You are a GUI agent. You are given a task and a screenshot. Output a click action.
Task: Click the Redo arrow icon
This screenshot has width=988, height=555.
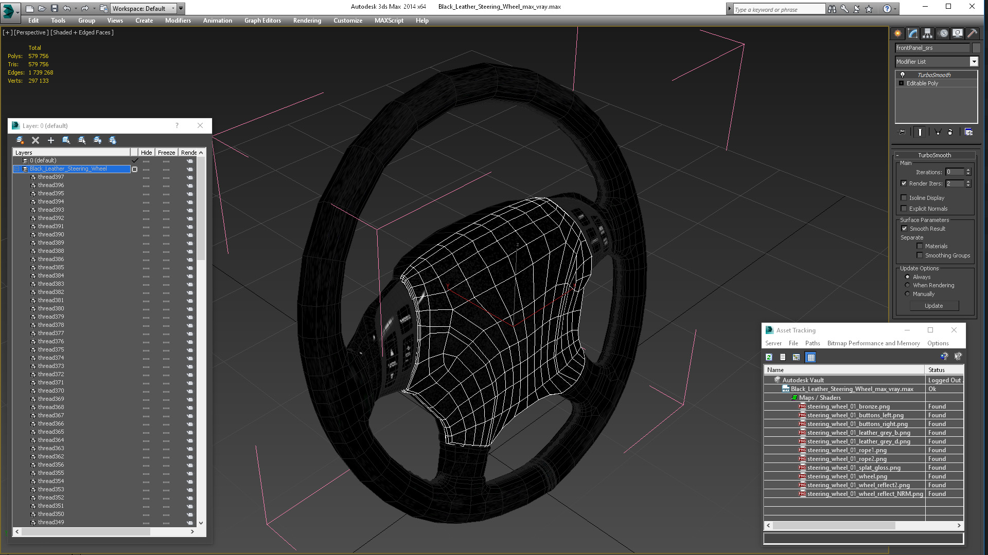[x=85, y=8]
